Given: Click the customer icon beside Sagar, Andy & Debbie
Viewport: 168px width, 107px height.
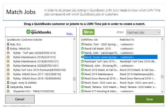Looking at the screenshot, I should 8,82.
